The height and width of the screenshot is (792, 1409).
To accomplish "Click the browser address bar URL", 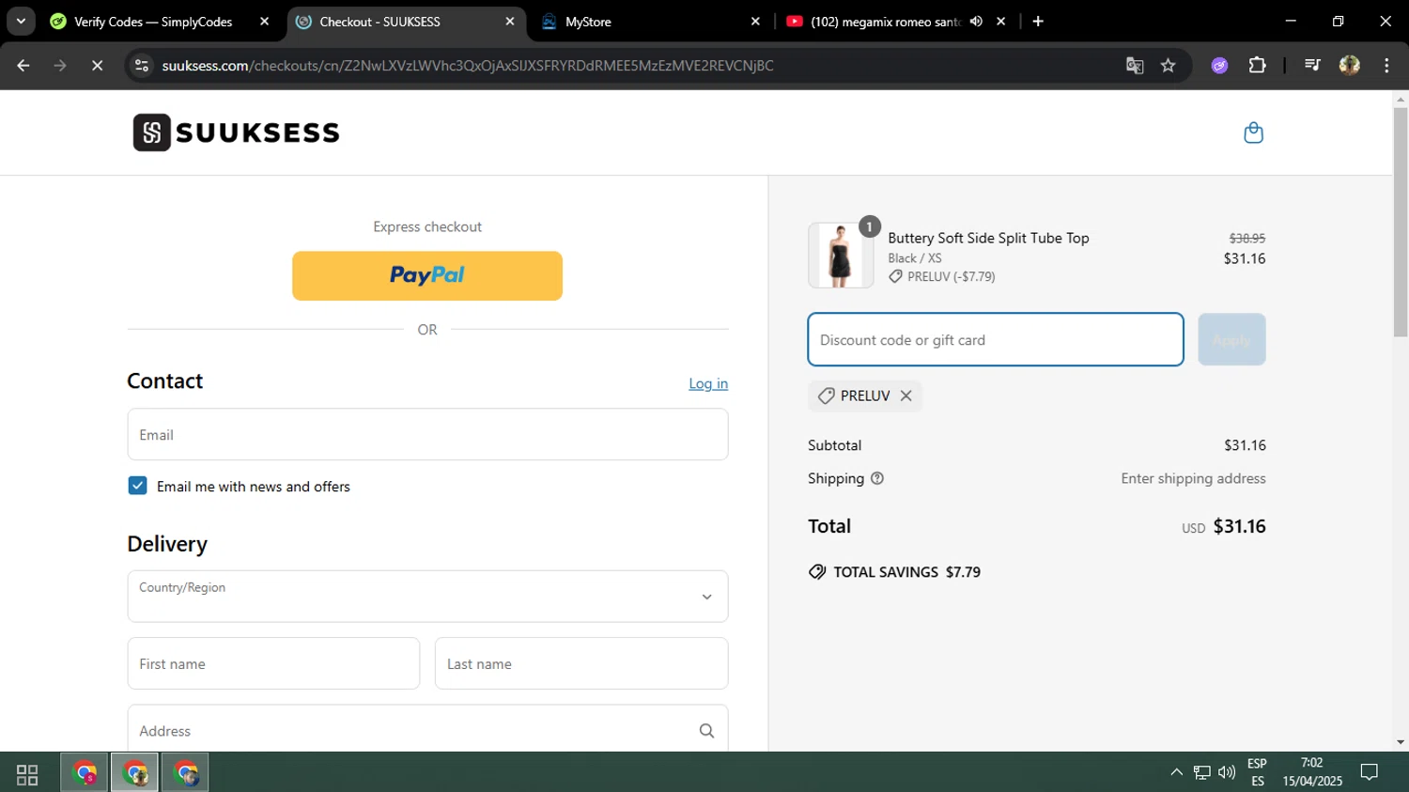I will pyautogui.click(x=468, y=65).
